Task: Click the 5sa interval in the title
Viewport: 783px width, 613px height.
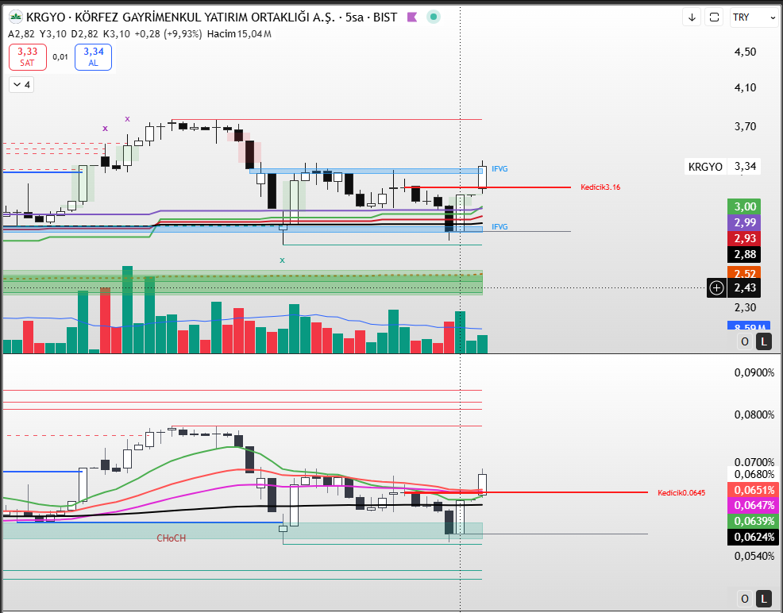Action: pyautogui.click(x=354, y=17)
